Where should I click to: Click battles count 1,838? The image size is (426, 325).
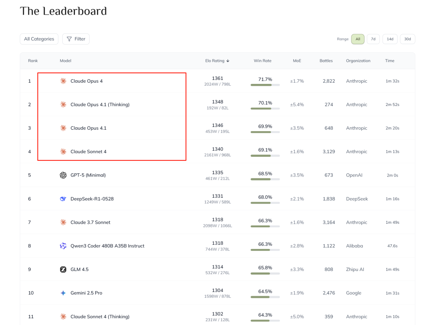(329, 199)
